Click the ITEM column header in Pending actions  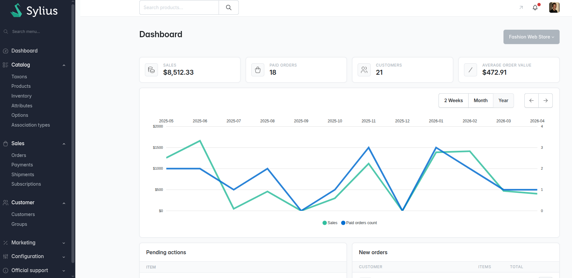[151, 267]
